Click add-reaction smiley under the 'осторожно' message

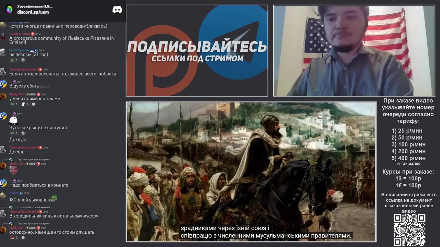pos(23,237)
